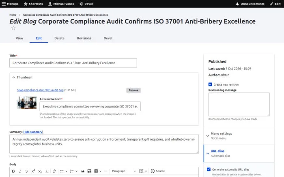Open Announcements bell
Image resolution: width=284 pixels, height=177 pixels.
pyautogui.click(x=250, y=4)
